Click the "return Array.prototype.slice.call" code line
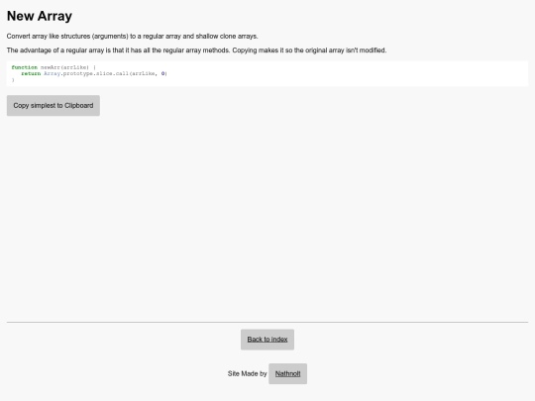The width and height of the screenshot is (535, 401). (x=94, y=73)
